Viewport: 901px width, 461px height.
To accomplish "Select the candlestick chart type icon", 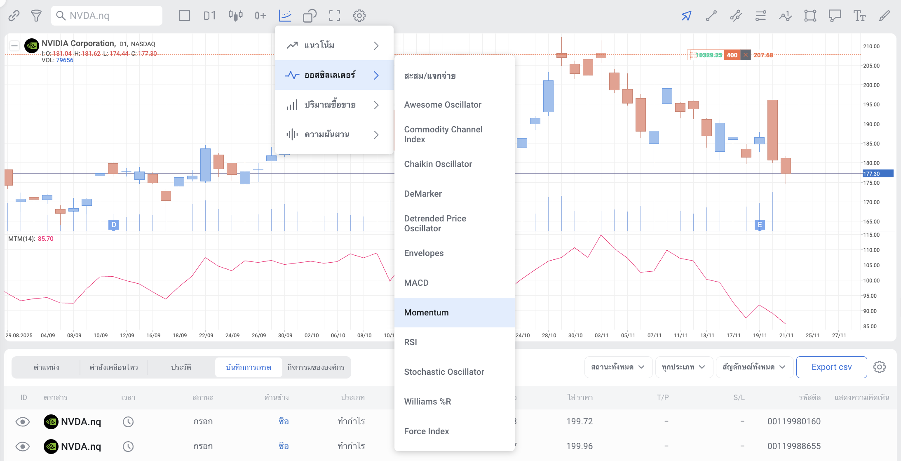I will 235,16.
